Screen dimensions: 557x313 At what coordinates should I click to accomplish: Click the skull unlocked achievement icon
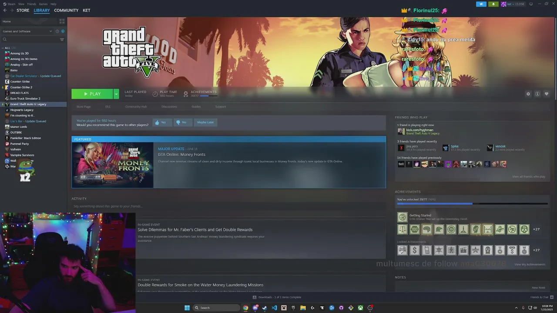pyautogui.click(x=524, y=229)
